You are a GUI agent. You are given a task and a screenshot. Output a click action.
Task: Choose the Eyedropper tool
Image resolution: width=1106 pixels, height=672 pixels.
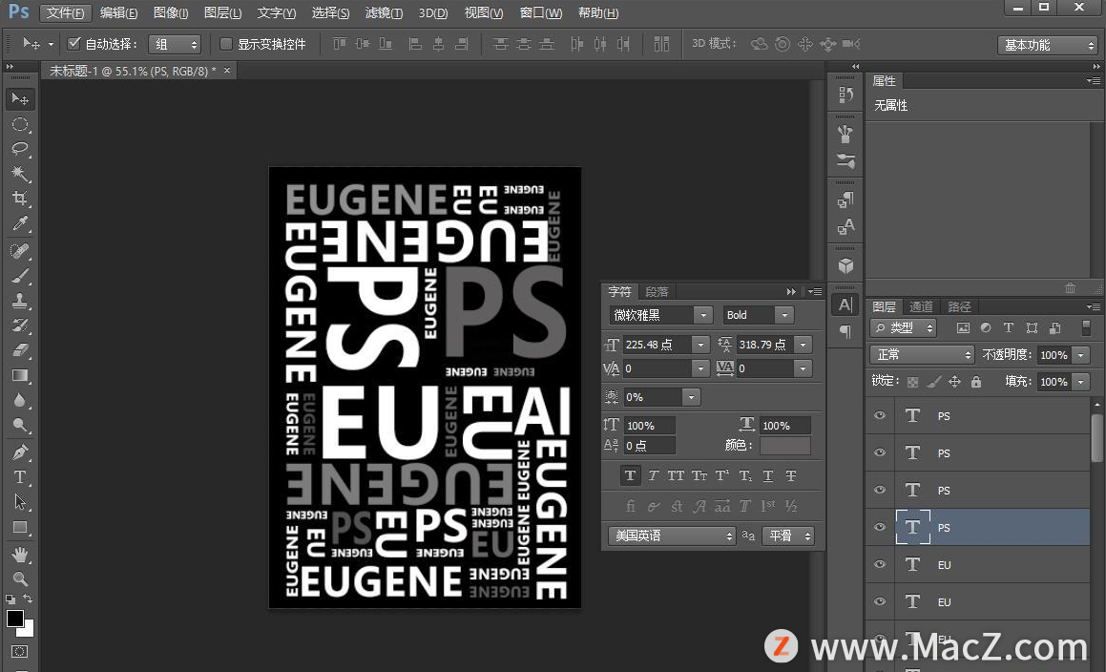[x=20, y=223]
